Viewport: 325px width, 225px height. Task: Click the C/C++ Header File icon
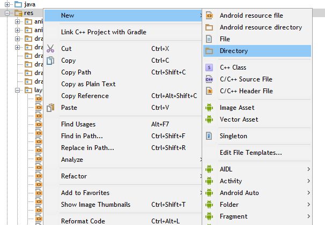(x=209, y=91)
